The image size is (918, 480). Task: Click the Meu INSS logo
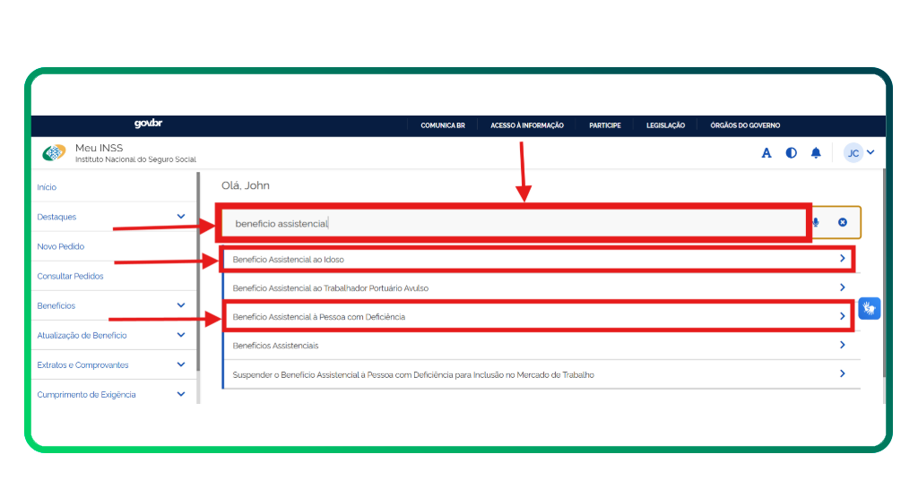coord(55,153)
